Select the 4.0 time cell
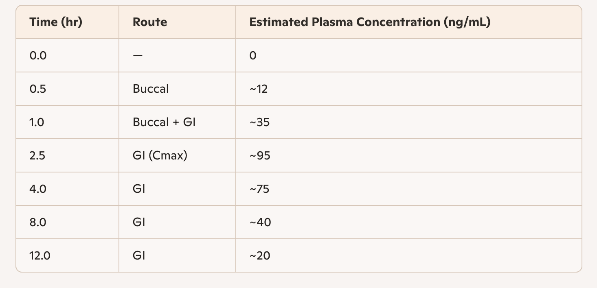Screen dimensions: 597x288 [38, 189]
